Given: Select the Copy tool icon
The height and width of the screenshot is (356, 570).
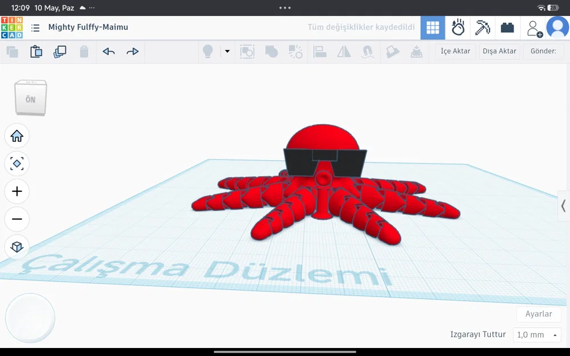Looking at the screenshot, I should coord(13,52).
